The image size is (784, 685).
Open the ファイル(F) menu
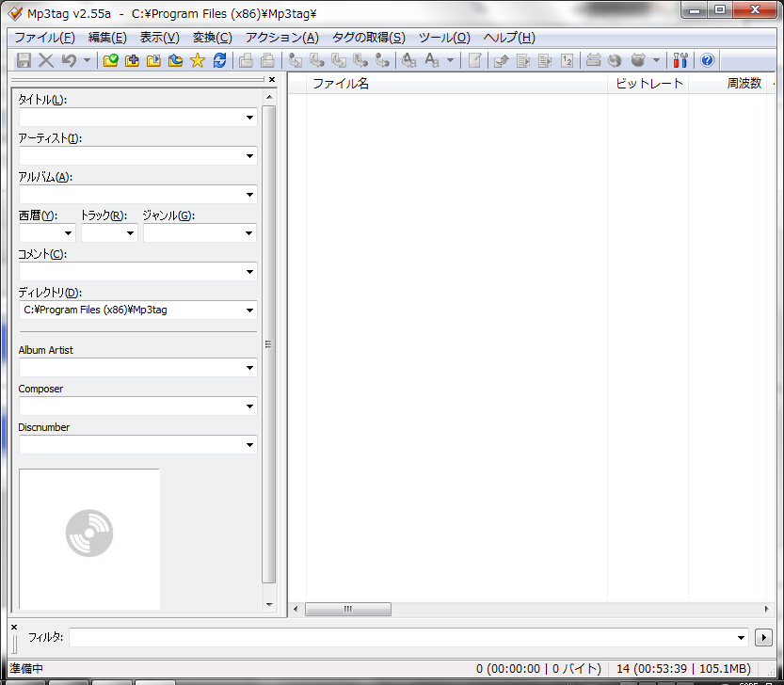(x=45, y=38)
